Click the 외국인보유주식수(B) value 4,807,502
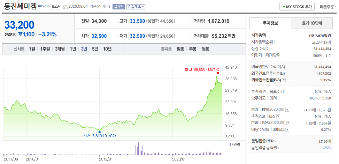The width and height of the screenshot is (339, 164). (323, 73)
